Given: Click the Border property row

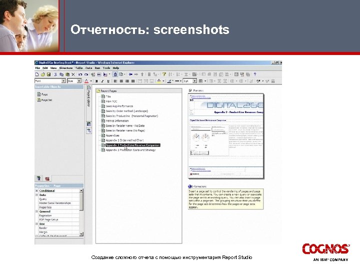Looking at the screenshot, I should coord(58,228).
